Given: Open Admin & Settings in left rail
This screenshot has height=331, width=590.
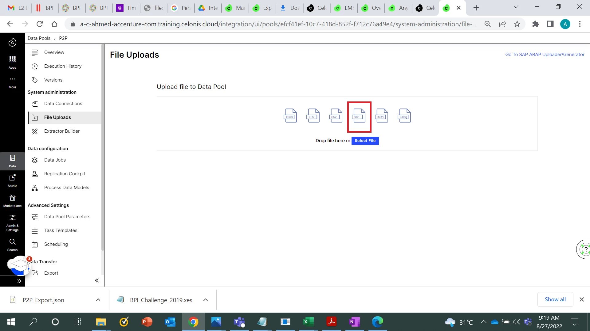Looking at the screenshot, I should (x=12, y=223).
